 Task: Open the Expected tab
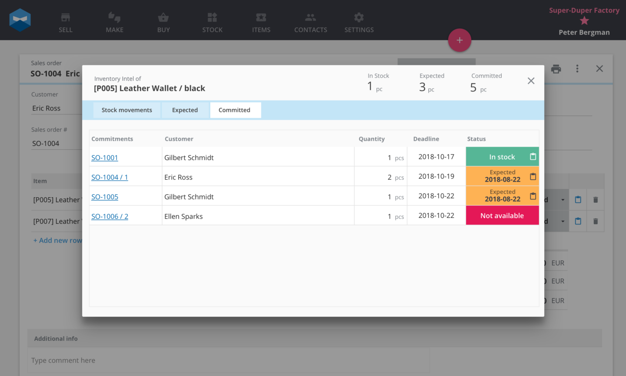(185, 110)
